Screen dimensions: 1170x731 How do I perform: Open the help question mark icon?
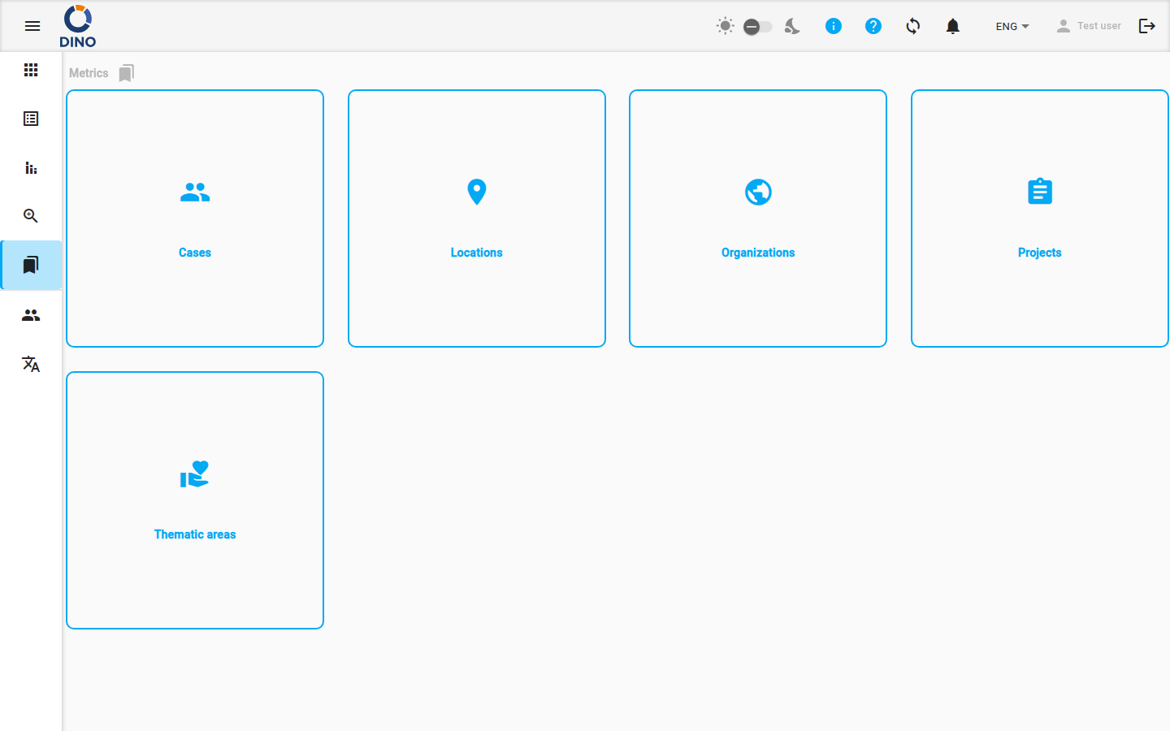(x=873, y=26)
